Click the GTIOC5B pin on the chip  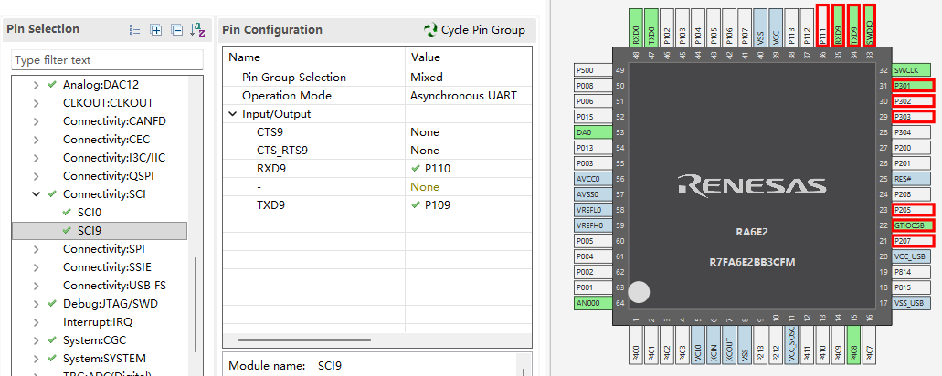[x=913, y=225]
